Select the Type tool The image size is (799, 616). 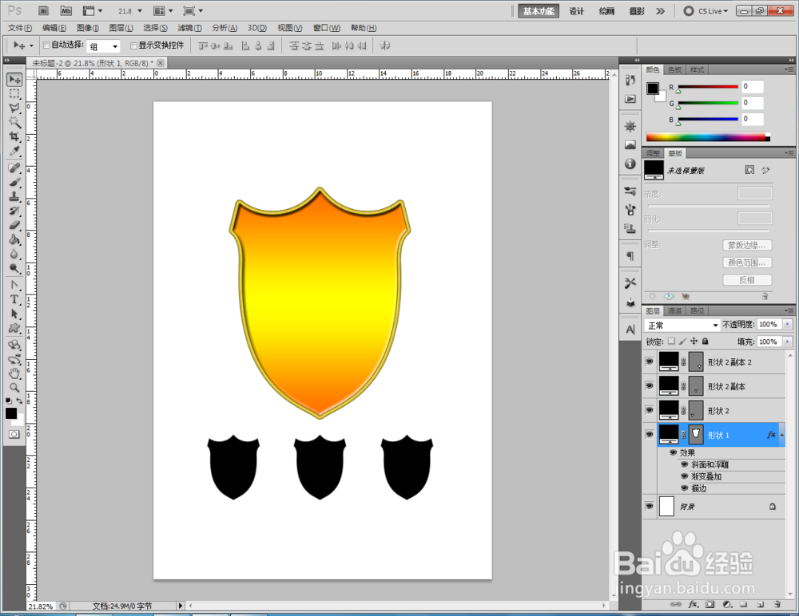[14, 299]
